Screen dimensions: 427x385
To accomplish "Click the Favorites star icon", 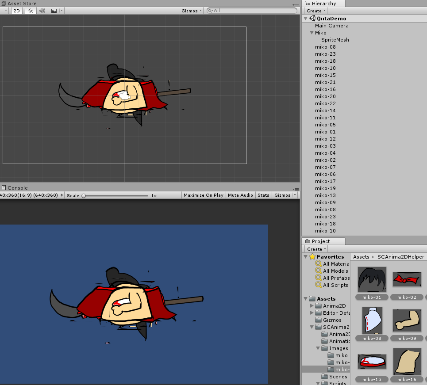I will 312,257.
